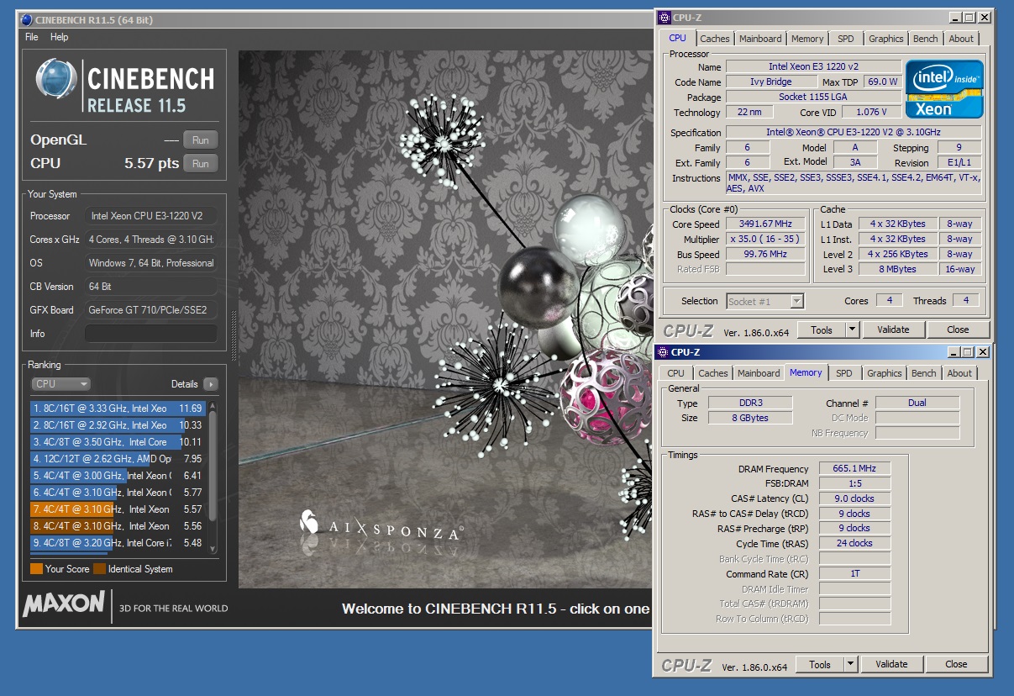The image size is (1014, 696).
Task: Switch to SPD tab in lower CPU-Z
Action: 844,373
